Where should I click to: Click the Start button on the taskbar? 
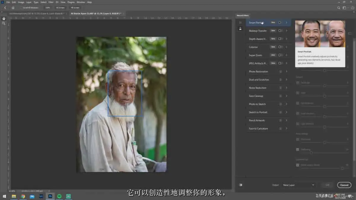click(4, 196)
